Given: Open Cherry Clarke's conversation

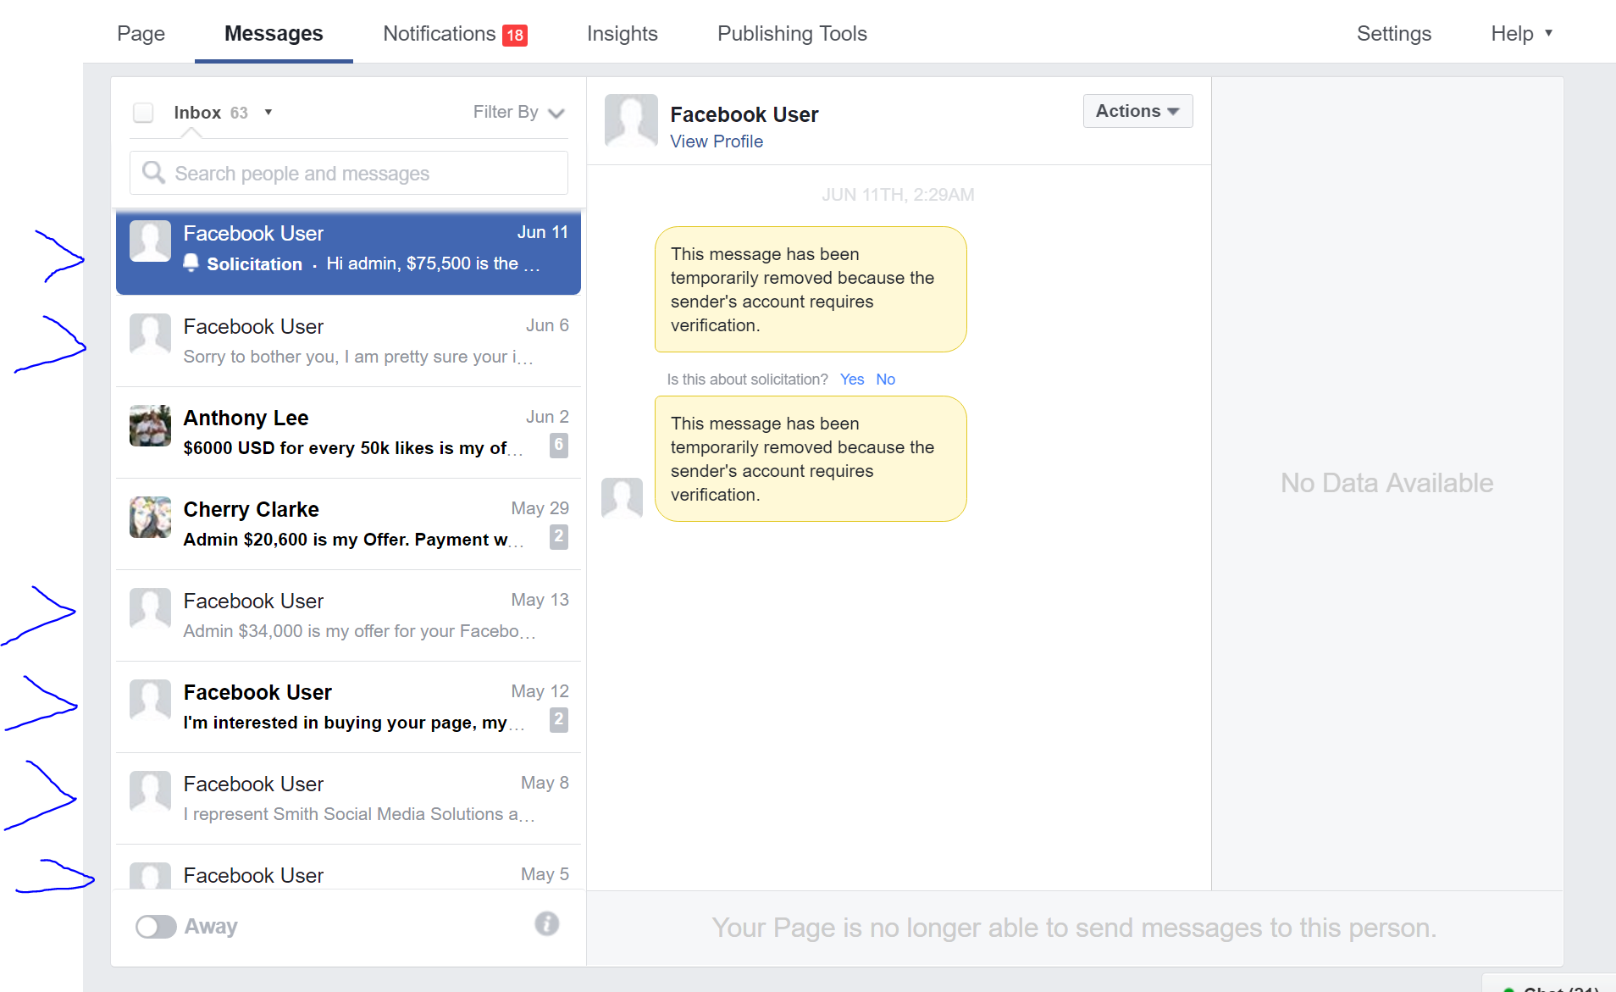Looking at the screenshot, I should [x=348, y=524].
